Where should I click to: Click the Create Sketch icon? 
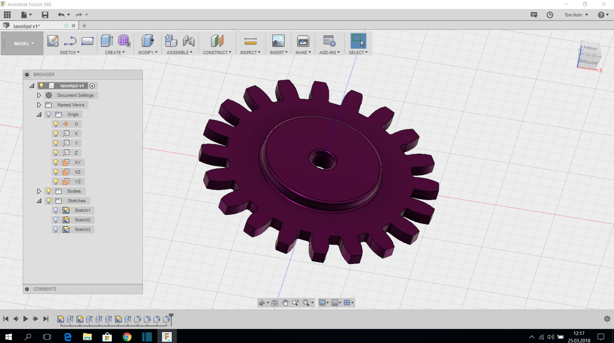tap(53, 41)
